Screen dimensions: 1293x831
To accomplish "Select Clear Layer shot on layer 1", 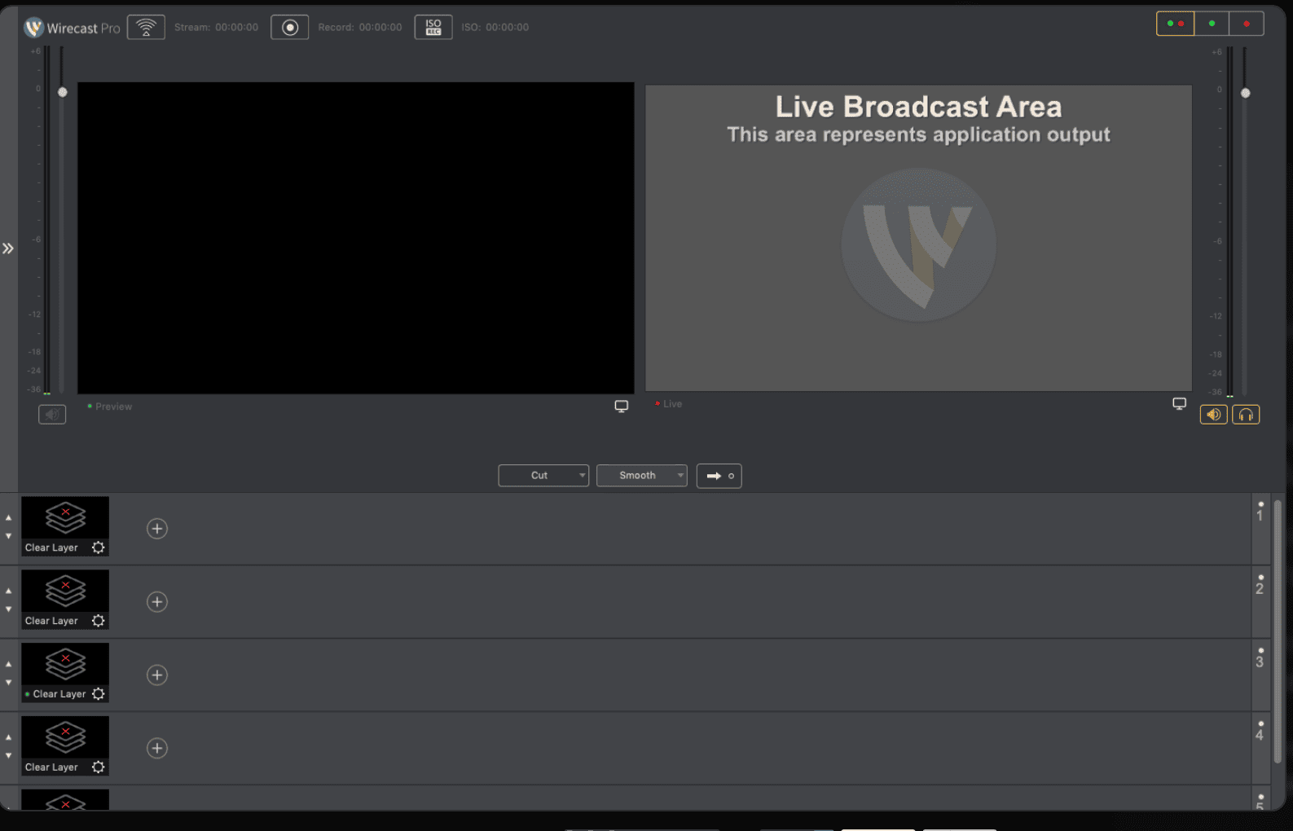I will coord(65,526).
